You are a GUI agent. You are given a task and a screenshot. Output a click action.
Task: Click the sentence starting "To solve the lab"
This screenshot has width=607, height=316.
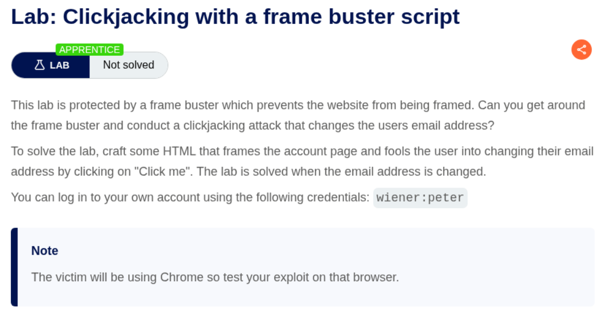coord(163,151)
